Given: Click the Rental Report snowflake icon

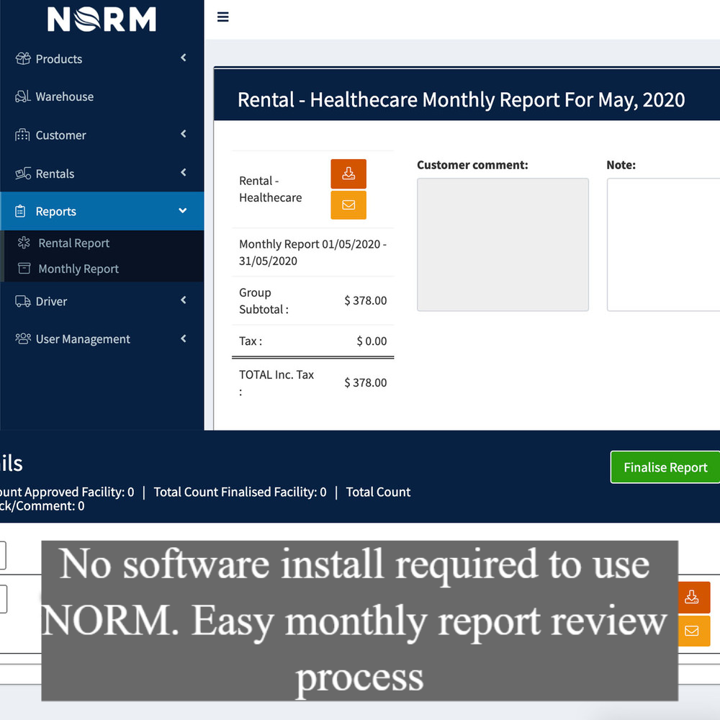Looking at the screenshot, I should [x=24, y=243].
